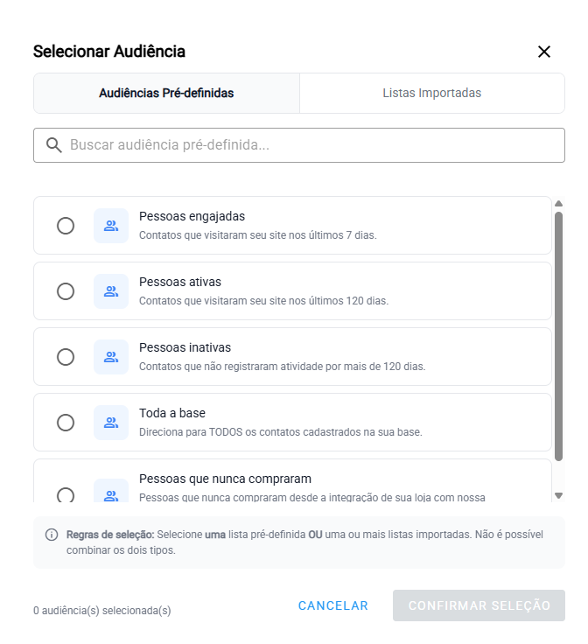Screen dimensions: 588x644
Task: Click the Pessoas engajadas people icon
Action: coord(111,226)
